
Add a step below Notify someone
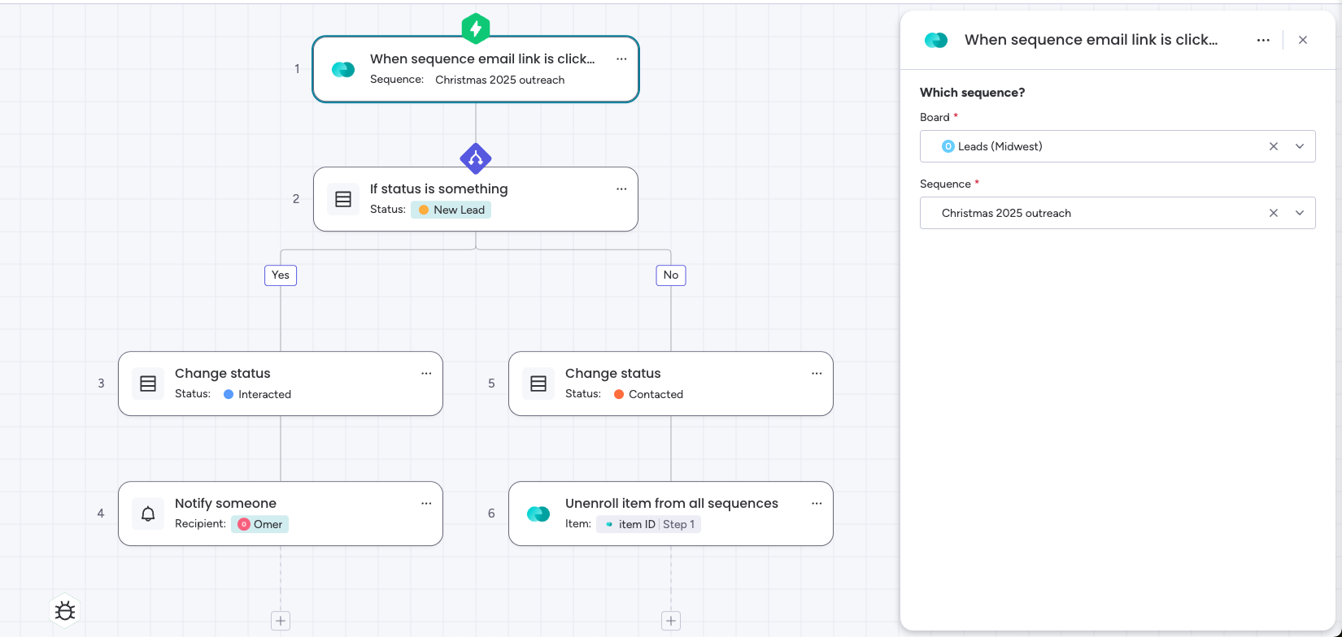tap(281, 621)
